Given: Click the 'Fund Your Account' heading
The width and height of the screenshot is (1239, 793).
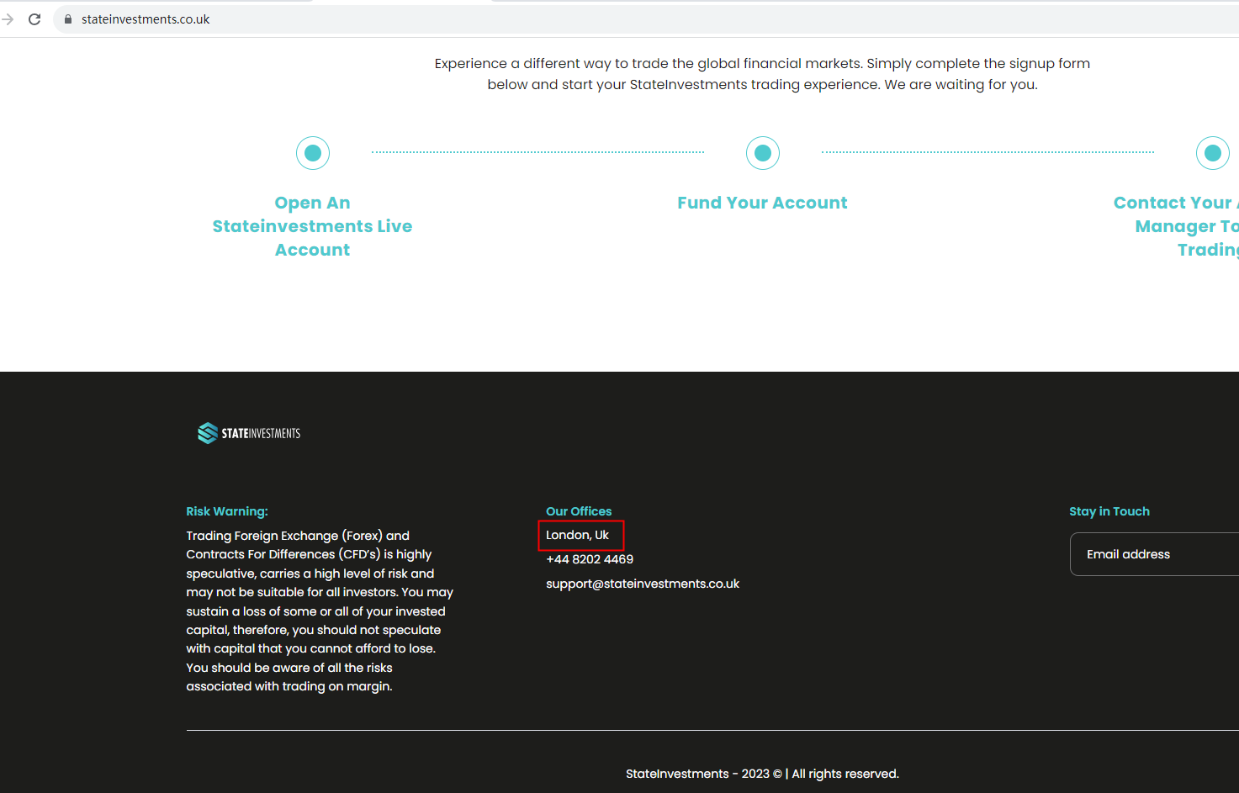Looking at the screenshot, I should 763,203.
